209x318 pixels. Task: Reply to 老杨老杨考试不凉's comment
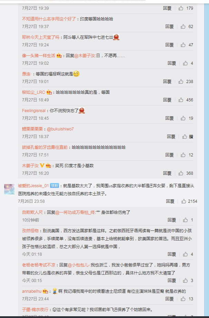point(172,281)
